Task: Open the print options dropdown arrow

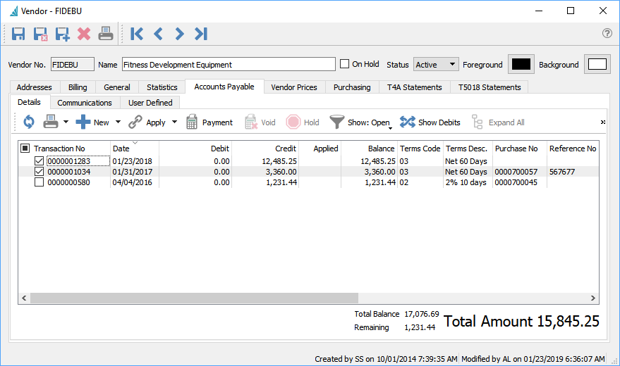Action: [x=66, y=122]
